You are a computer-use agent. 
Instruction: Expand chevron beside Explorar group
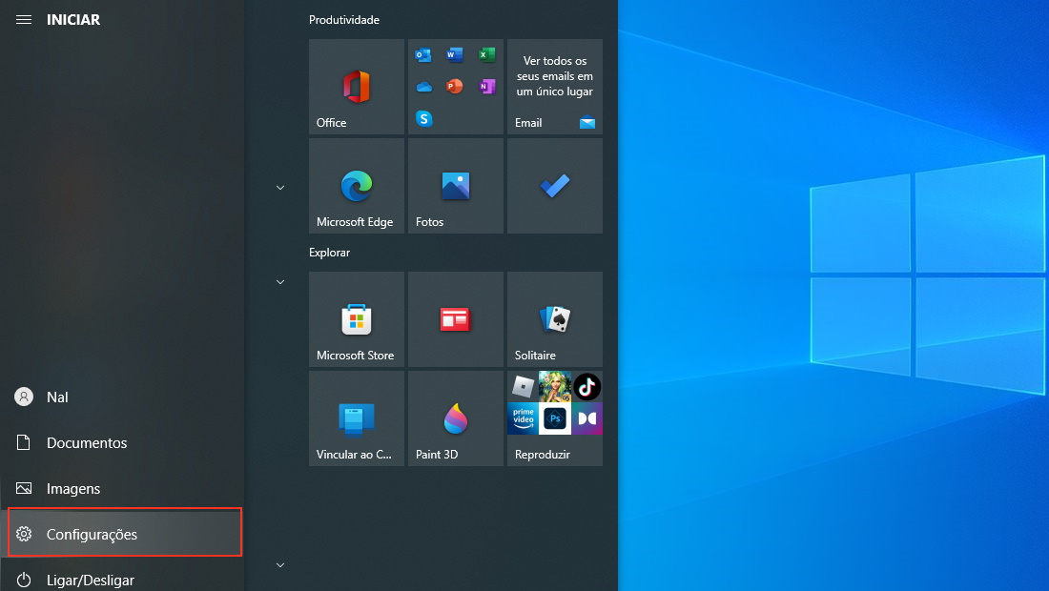tap(280, 282)
